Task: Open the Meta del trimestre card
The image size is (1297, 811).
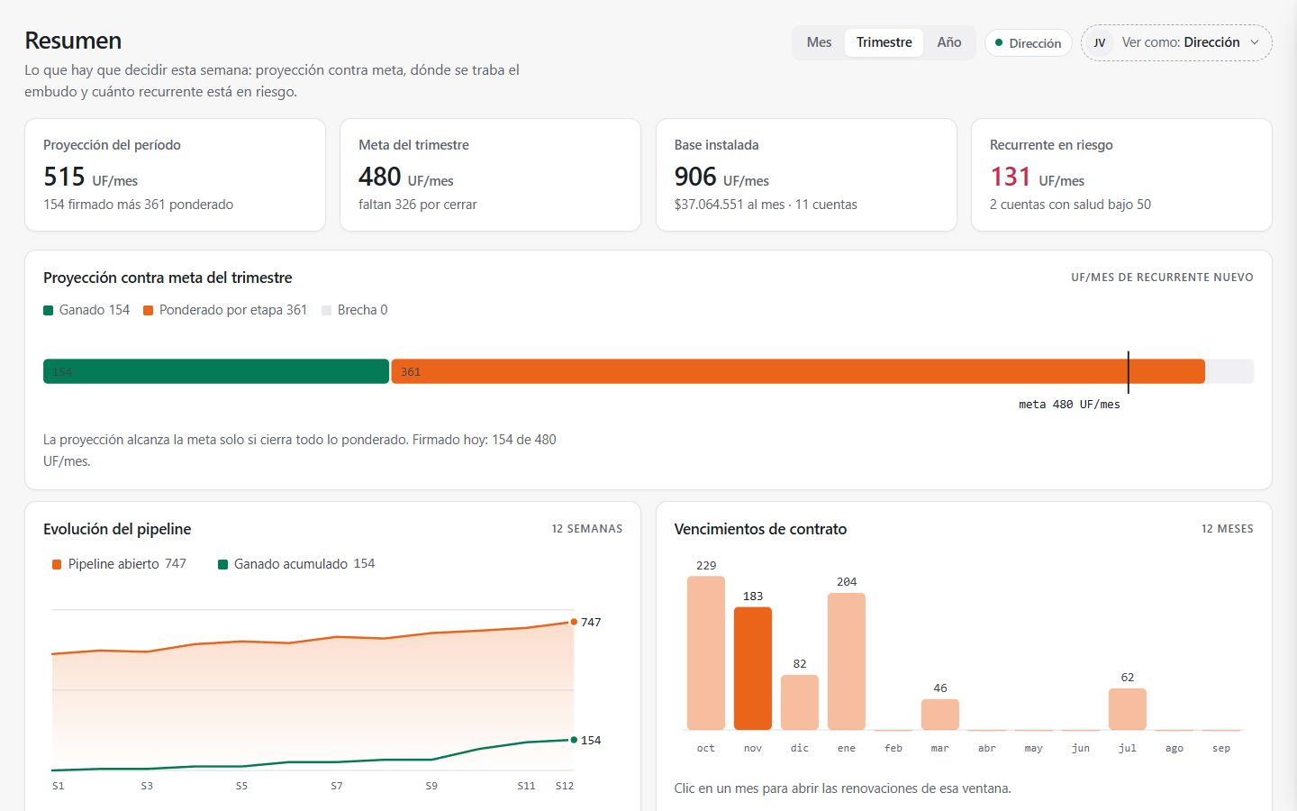Action: click(490, 175)
